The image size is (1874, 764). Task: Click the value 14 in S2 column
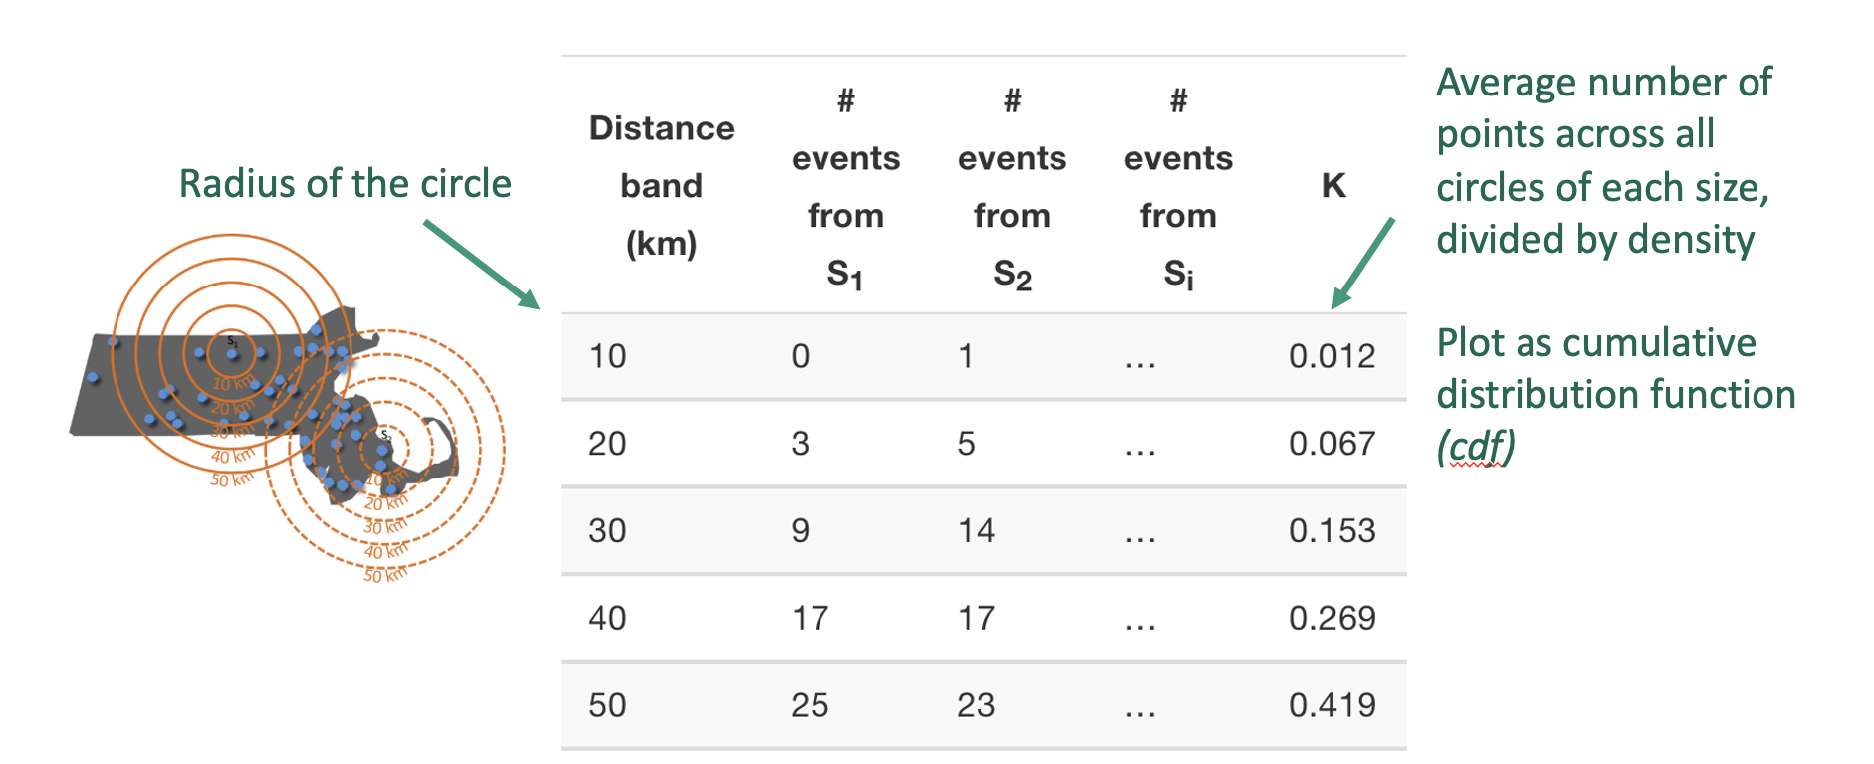[x=976, y=531]
